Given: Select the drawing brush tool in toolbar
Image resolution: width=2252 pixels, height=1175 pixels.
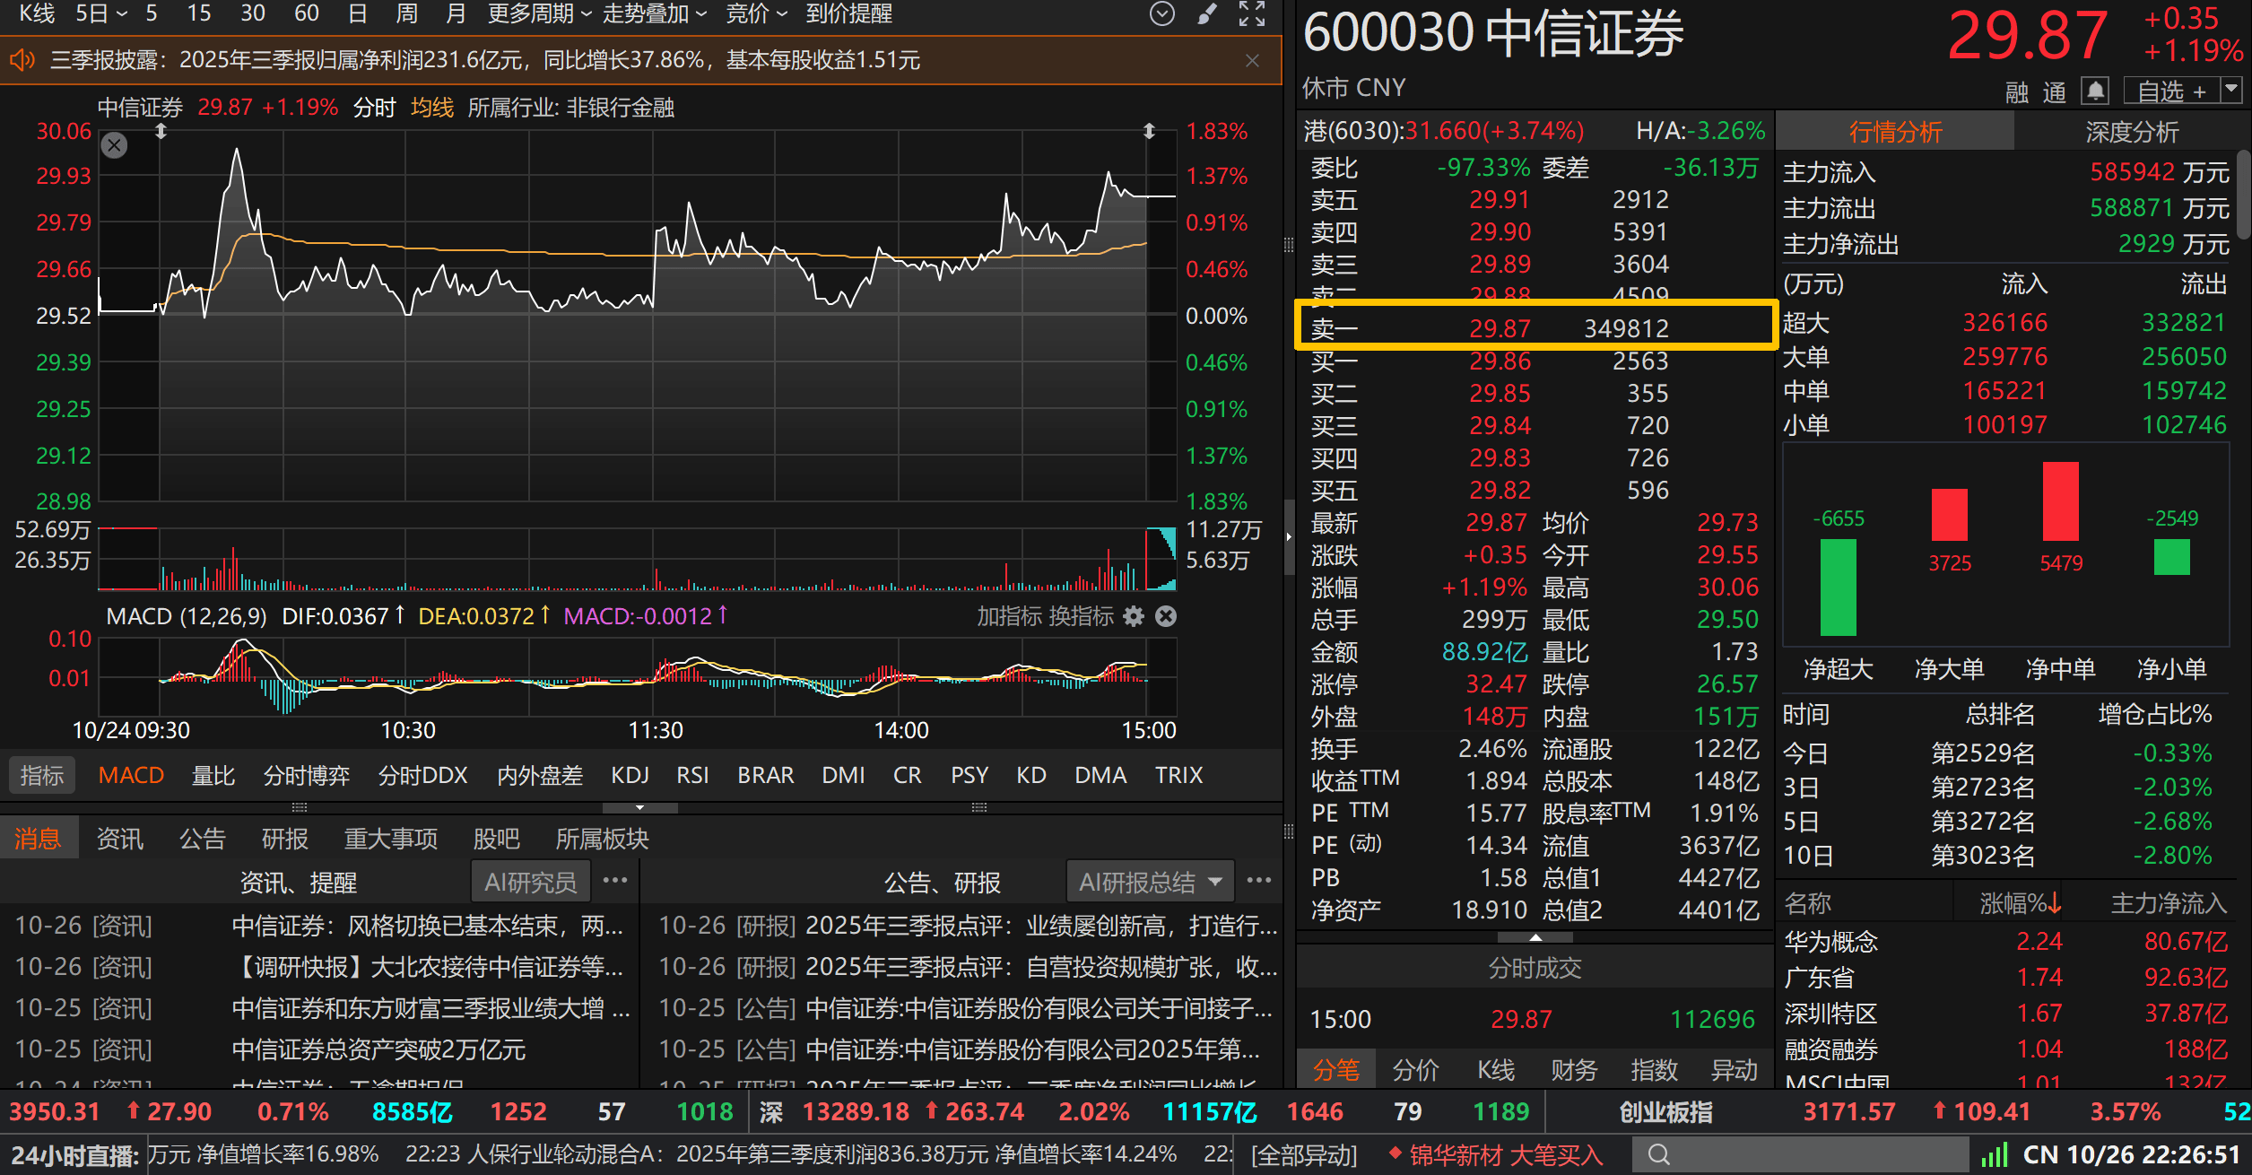Looking at the screenshot, I should 1207,13.
